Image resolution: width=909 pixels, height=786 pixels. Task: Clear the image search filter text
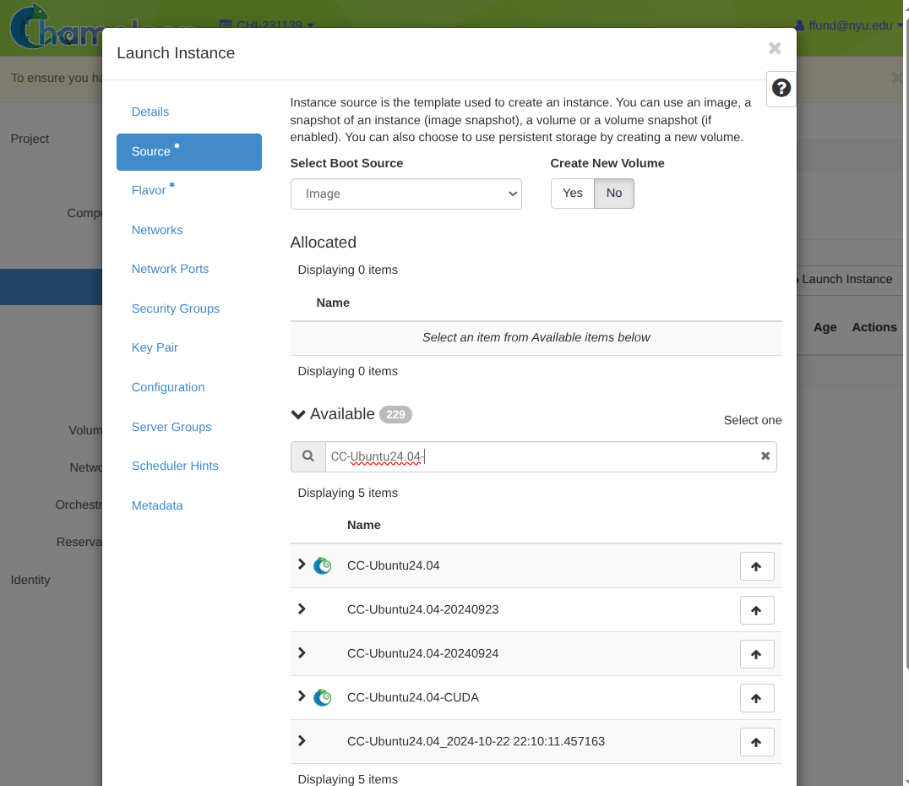pyautogui.click(x=765, y=456)
